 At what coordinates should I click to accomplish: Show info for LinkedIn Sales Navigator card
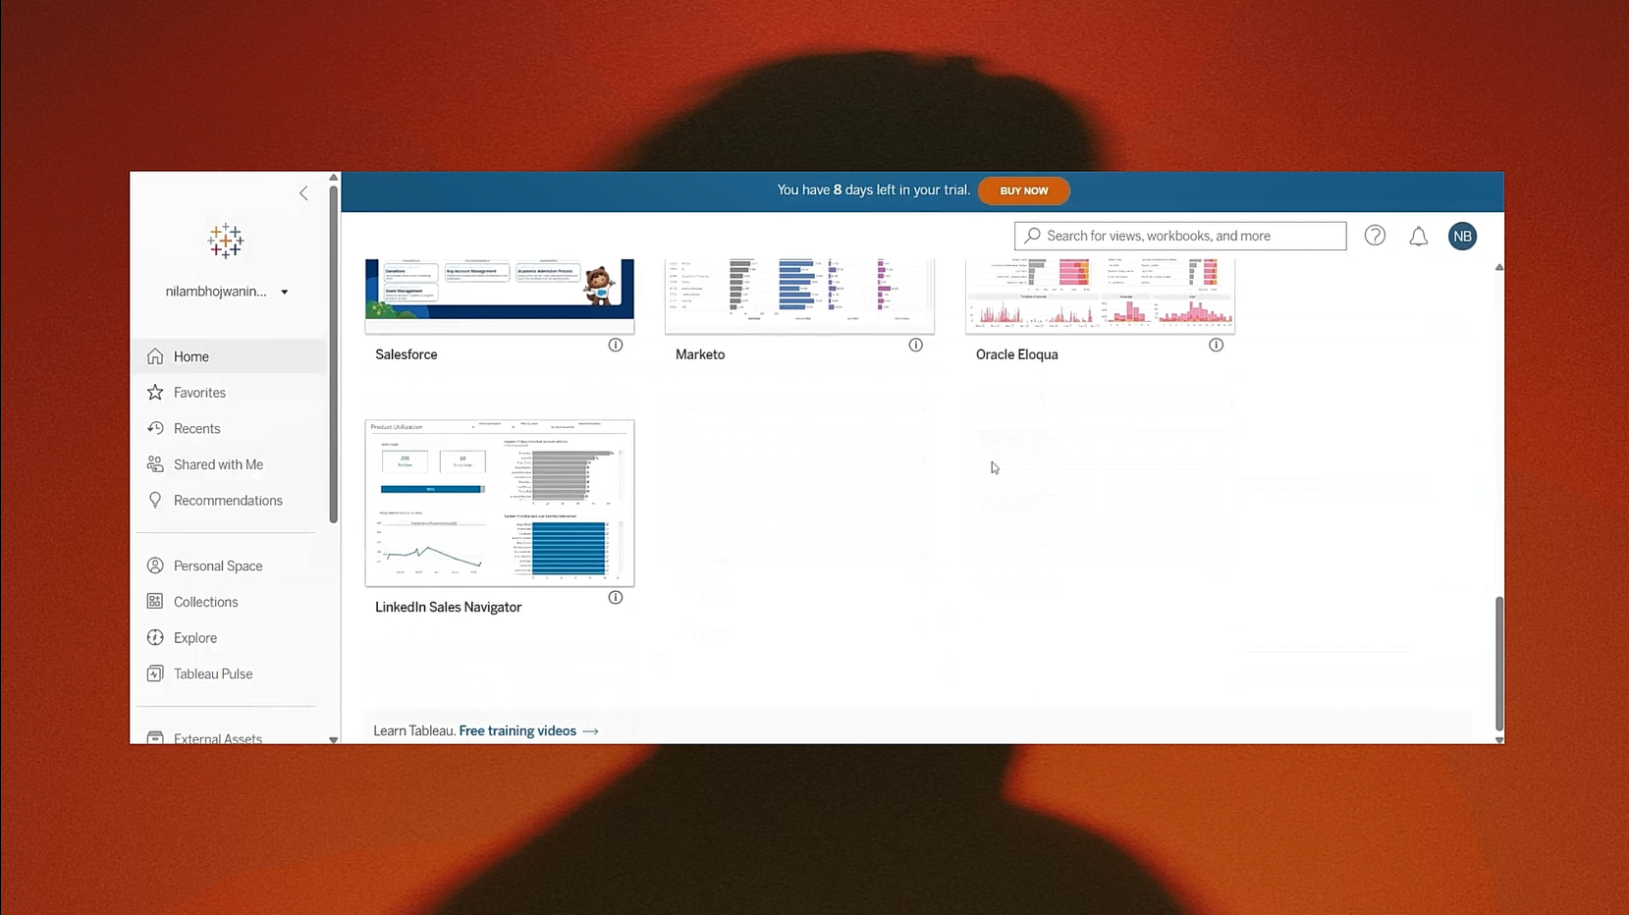616,597
